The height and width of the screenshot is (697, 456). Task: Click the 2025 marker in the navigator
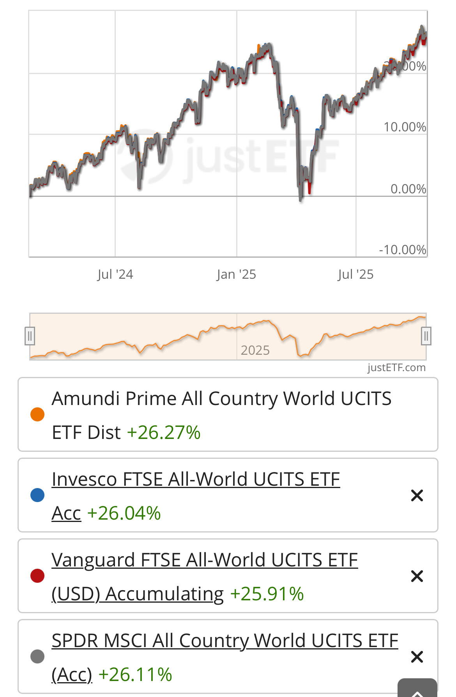point(255,350)
